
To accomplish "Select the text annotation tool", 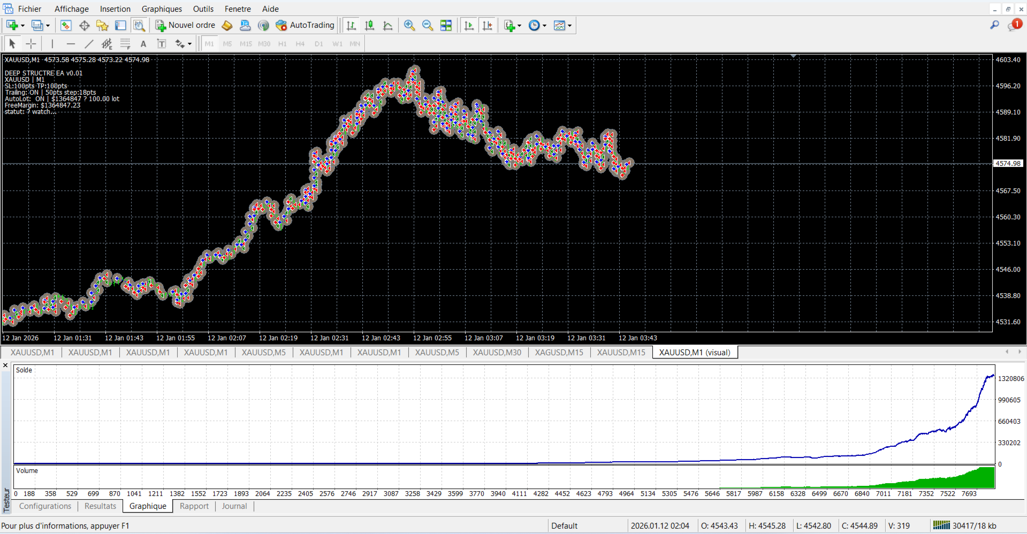I will tap(143, 44).
